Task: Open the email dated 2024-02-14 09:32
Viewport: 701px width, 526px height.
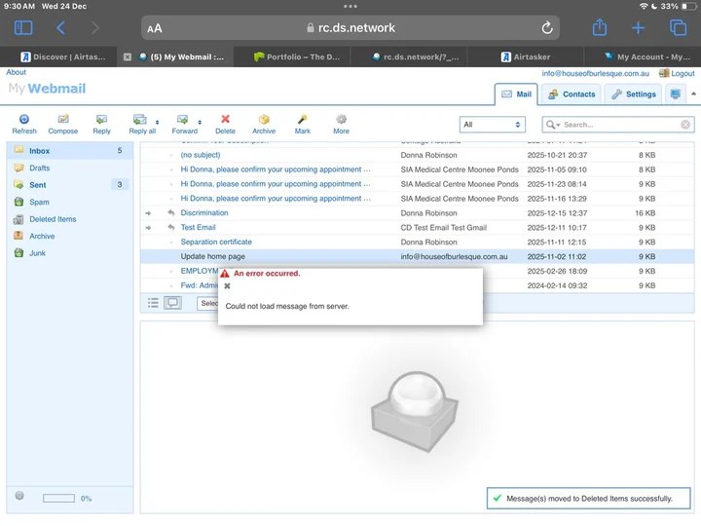Action: click(417, 285)
